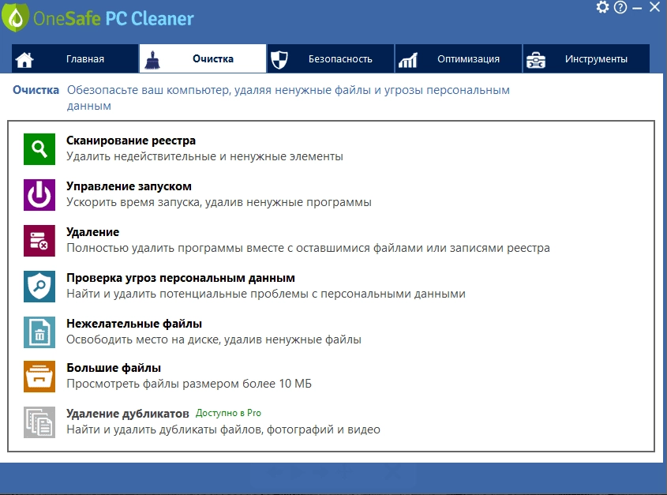The image size is (667, 495).
Task: Go to the Оптимизация tab
Action: [458, 58]
